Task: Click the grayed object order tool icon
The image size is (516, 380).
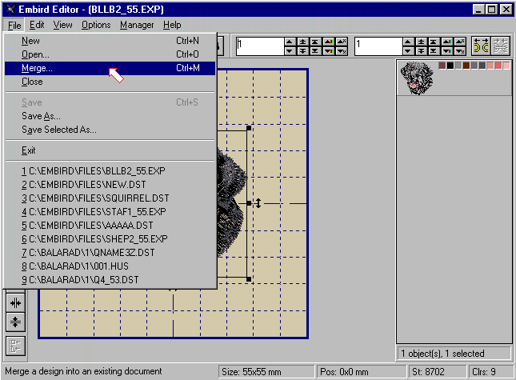Action: pyautogui.click(x=15, y=346)
